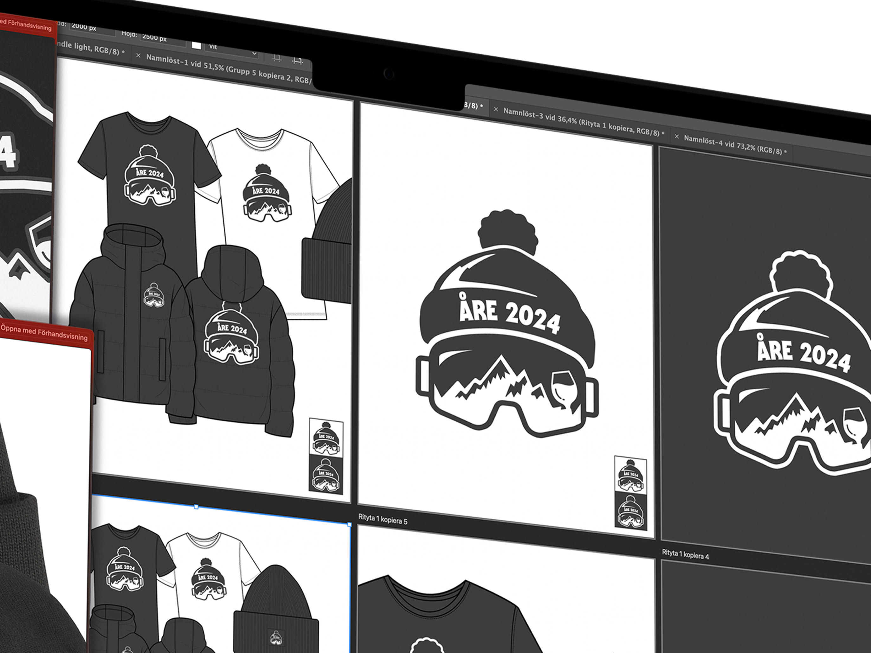Click the wine glass in the large goggle logo
Screen dimensions: 871x653
coord(564,390)
